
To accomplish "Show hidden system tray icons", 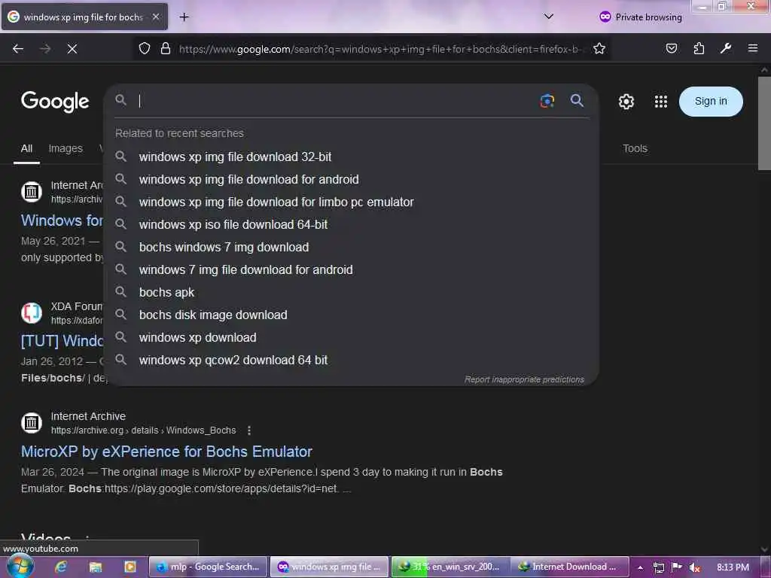I will pyautogui.click(x=640, y=567).
